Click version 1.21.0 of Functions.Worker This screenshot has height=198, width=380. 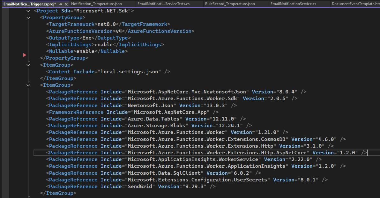click(x=267, y=132)
